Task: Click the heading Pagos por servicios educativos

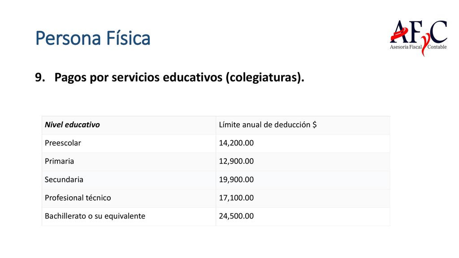Action: pos(179,77)
